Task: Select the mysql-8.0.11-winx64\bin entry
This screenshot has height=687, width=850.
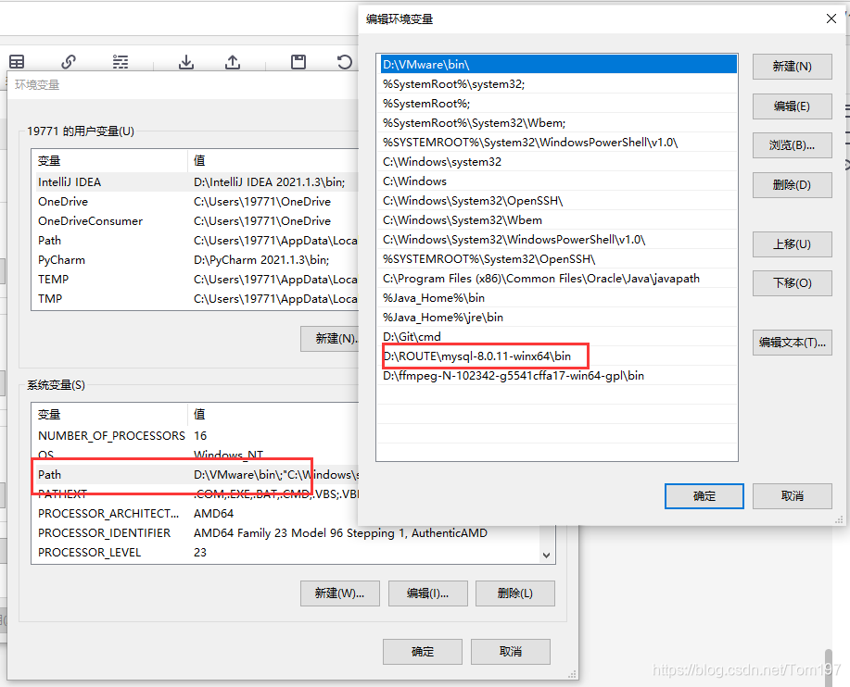Action: 558,356
